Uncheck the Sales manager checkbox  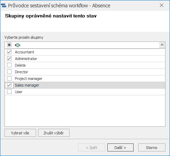tap(9, 85)
